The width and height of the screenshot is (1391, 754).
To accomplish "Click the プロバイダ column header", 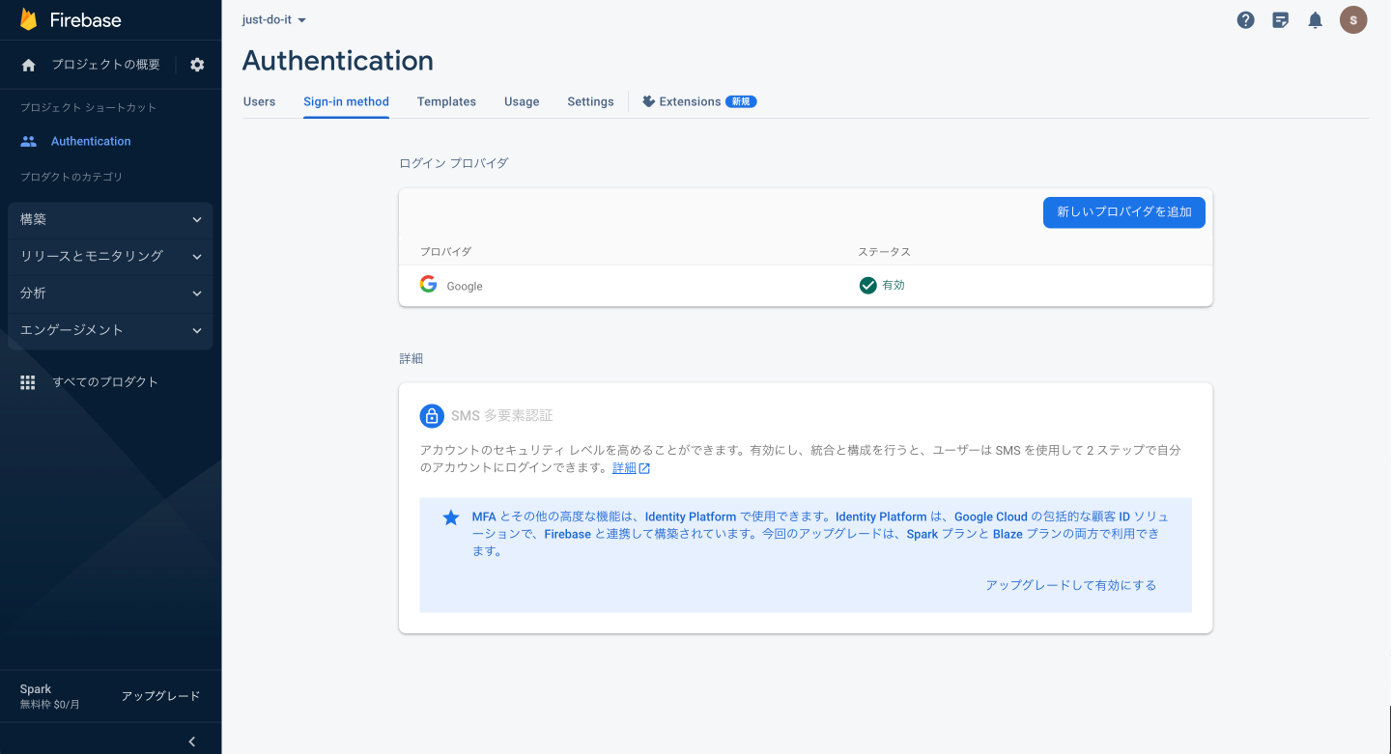I will point(445,252).
